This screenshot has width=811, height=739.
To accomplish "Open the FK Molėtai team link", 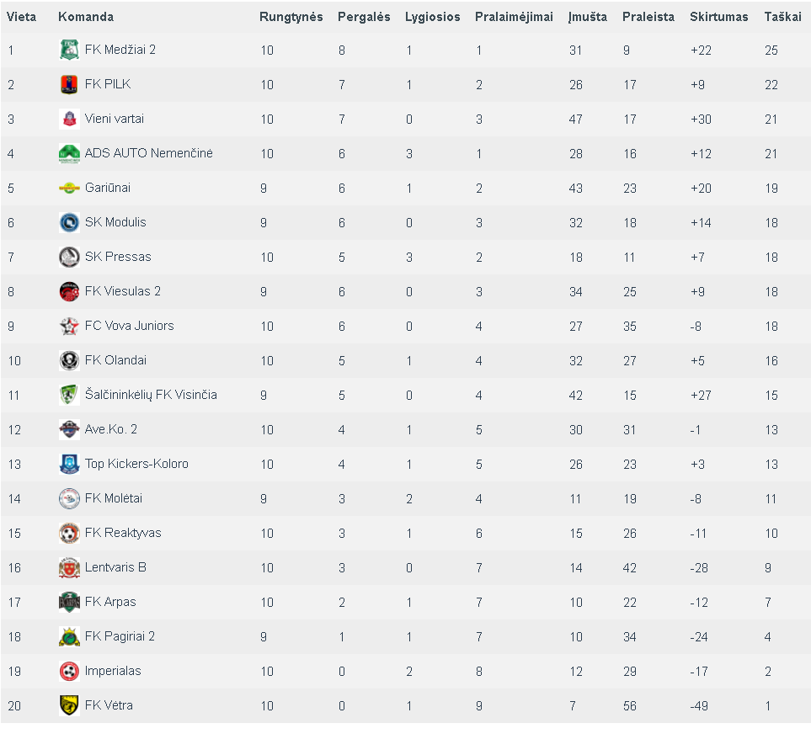I will pos(114,498).
